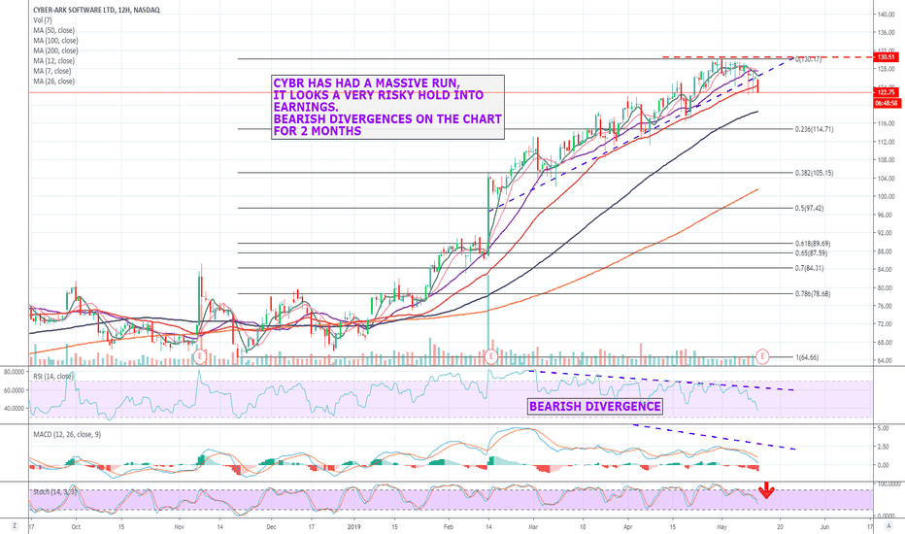Toggle the auto-scale A icon below the price axis

(x=888, y=526)
